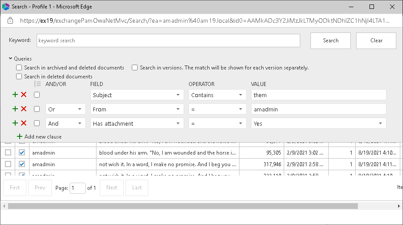Click the grouping icon beside AND/OR header
The width and height of the screenshot is (403, 225).
[38, 84]
